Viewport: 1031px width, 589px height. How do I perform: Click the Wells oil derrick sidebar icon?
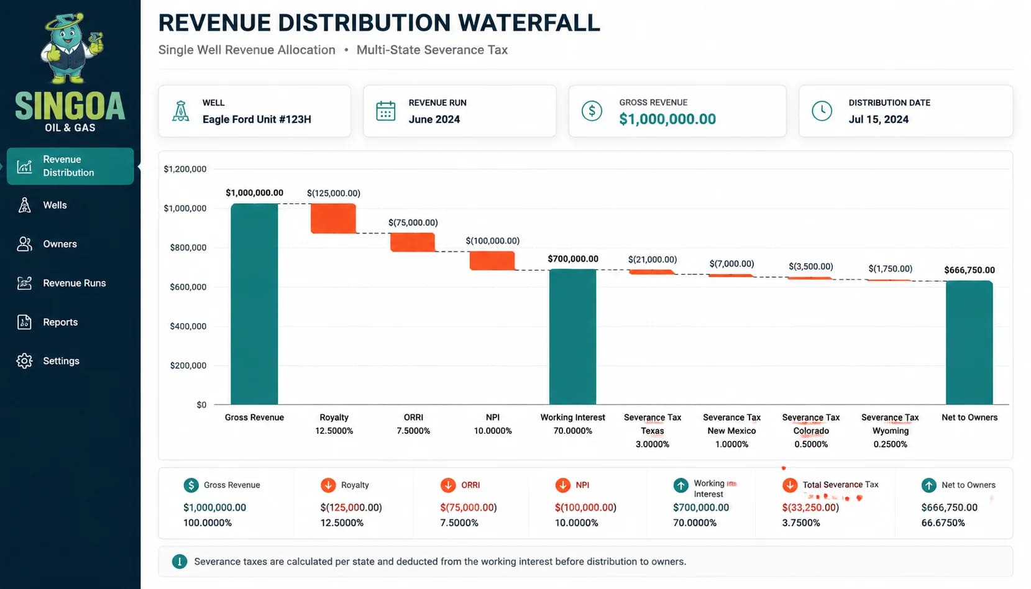coord(24,205)
